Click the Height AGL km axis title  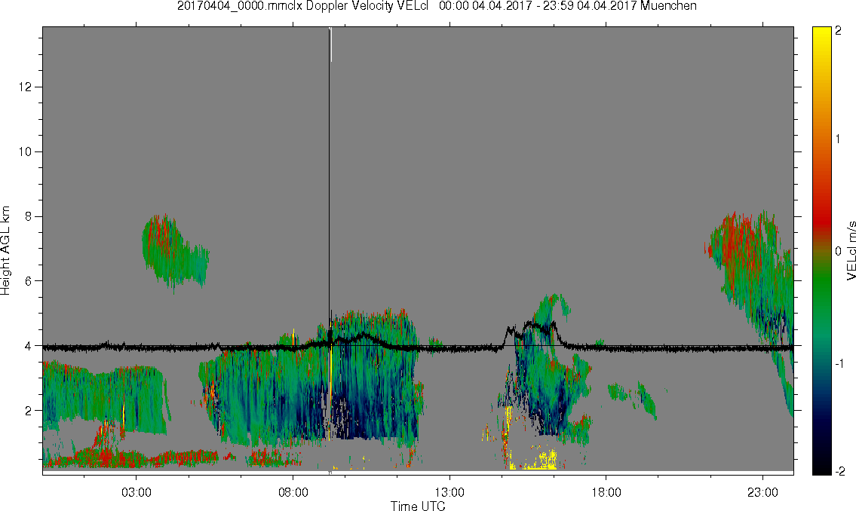point(5,250)
